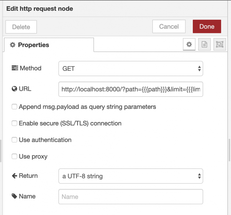This screenshot has height=215, width=231.
Task: Expand the Return dropdown showing a UTF-8 string
Action: point(131,176)
